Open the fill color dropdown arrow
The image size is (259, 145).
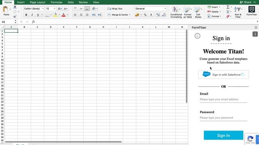point(59,15)
